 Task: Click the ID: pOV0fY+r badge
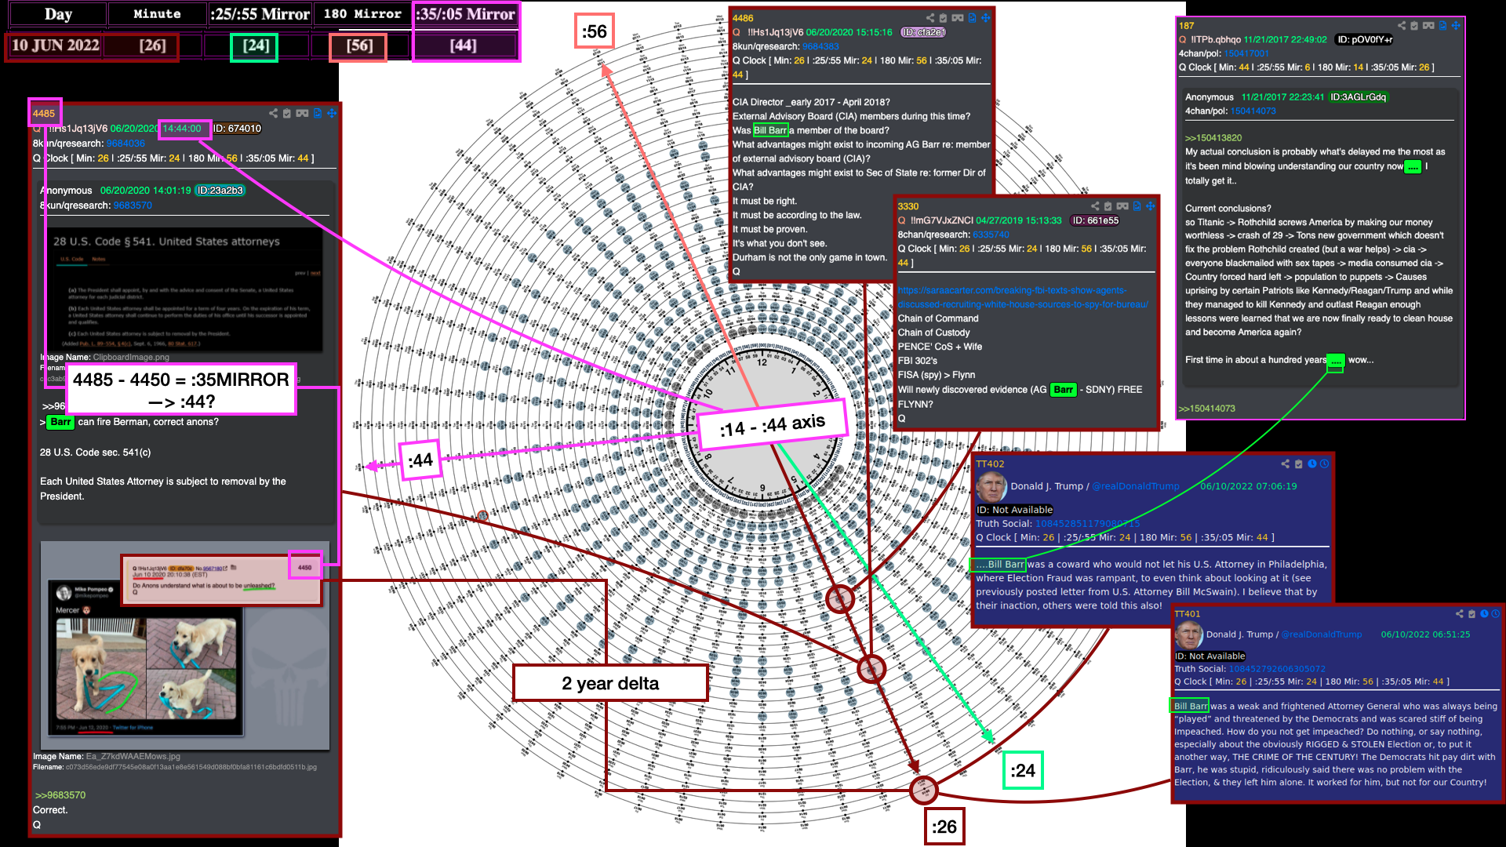tap(1365, 39)
